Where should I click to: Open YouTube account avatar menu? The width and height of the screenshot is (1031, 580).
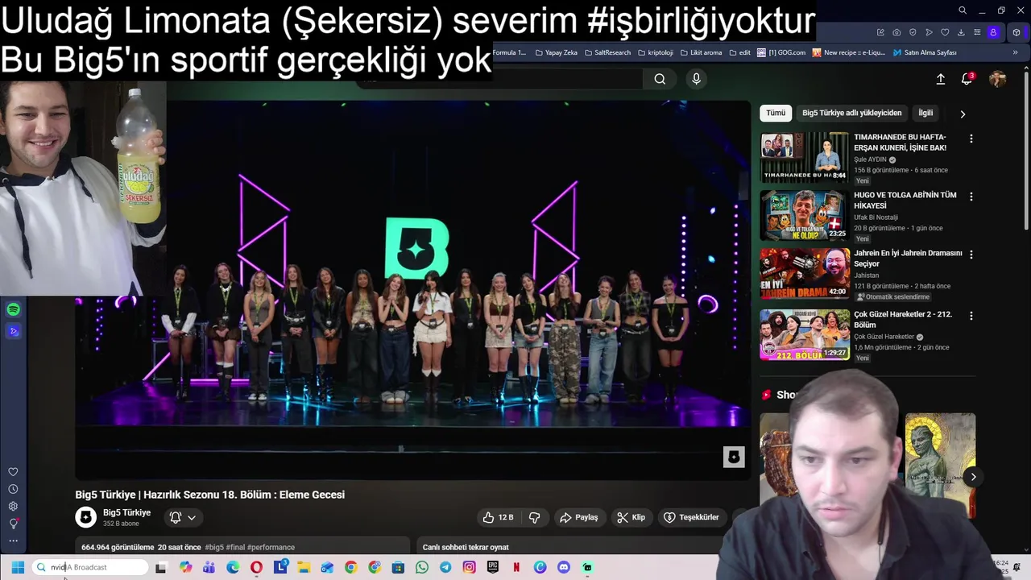[x=997, y=79]
